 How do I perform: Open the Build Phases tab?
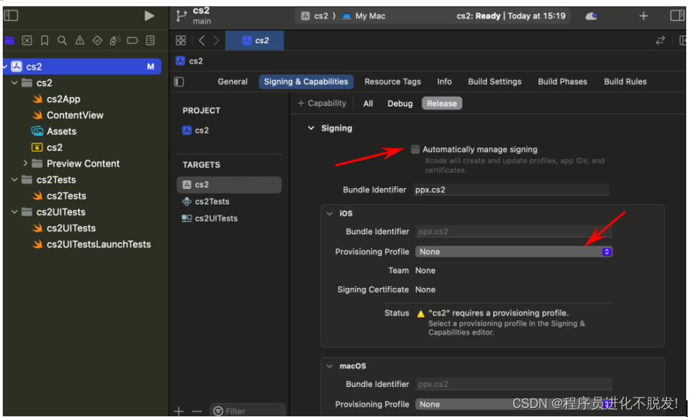[563, 82]
